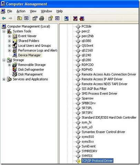The height and width of the screenshot is (165, 140).
Task: Click the diamond icon beside PCIIde
Action: tap(78, 27)
